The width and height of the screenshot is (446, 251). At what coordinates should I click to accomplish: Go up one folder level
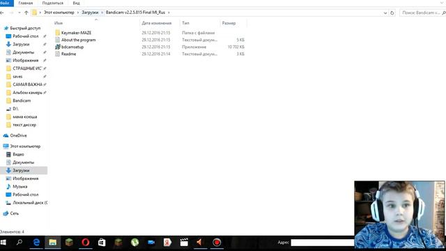pyautogui.click(x=26, y=13)
